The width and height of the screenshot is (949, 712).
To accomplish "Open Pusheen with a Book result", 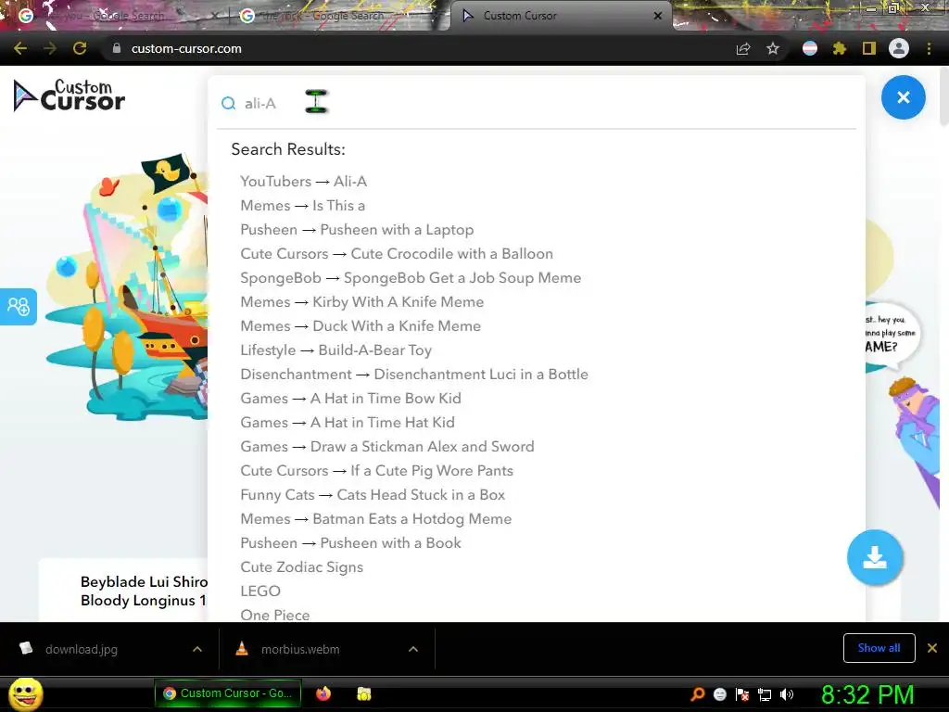I will [350, 543].
